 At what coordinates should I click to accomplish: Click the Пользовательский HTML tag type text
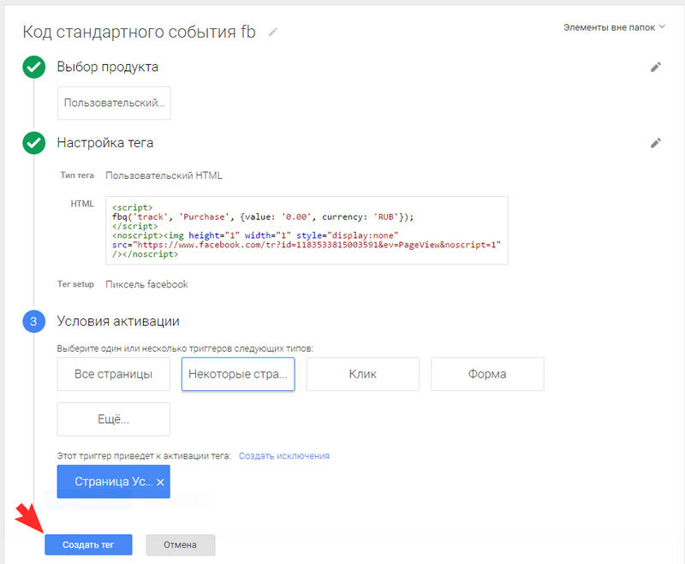(x=164, y=175)
